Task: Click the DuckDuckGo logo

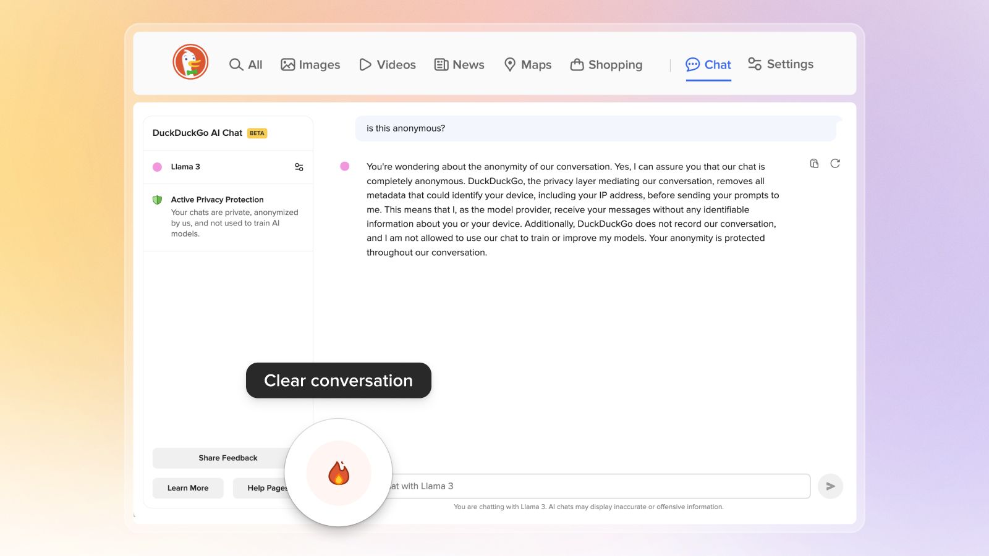Action: pyautogui.click(x=189, y=62)
